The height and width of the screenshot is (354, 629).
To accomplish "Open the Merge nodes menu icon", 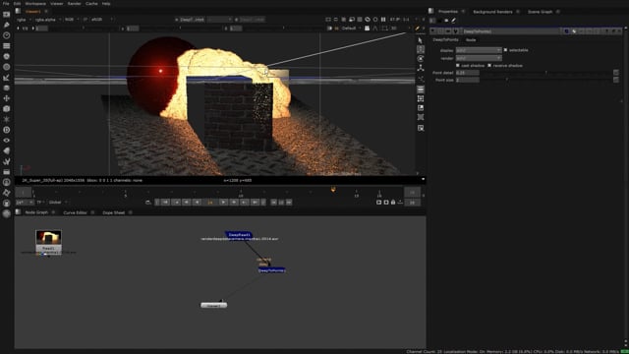I will 7,88.
